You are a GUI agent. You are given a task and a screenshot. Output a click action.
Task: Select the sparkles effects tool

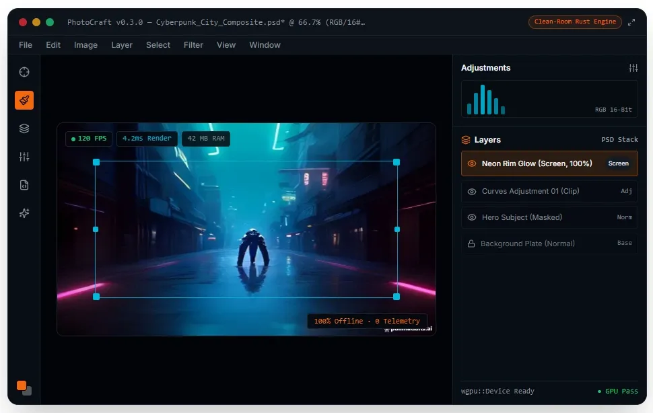click(24, 213)
